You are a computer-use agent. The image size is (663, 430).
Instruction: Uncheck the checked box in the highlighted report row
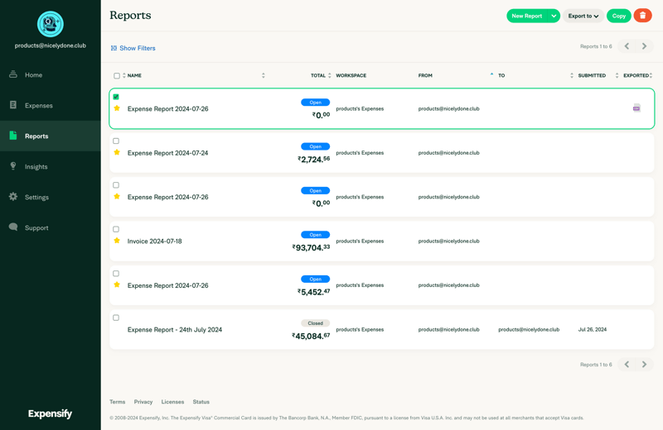click(x=116, y=97)
